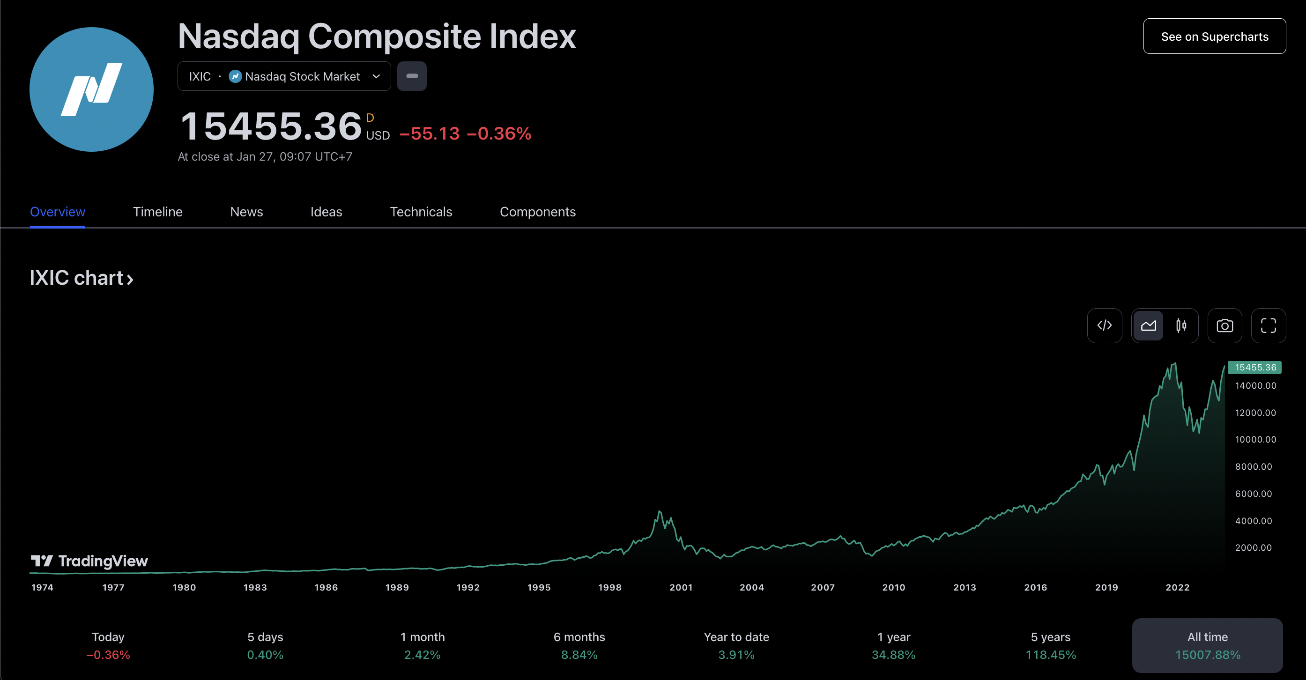Screen dimensions: 1306x680
Task: Click the 1974 label on time axis
Action: [42, 587]
